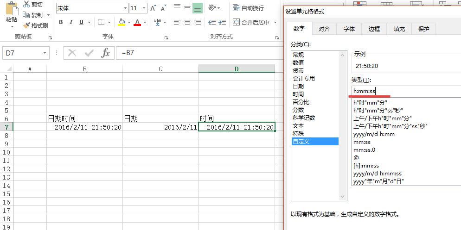
Task: Select cell C7 showing 2016/2/11
Action: [160, 127]
